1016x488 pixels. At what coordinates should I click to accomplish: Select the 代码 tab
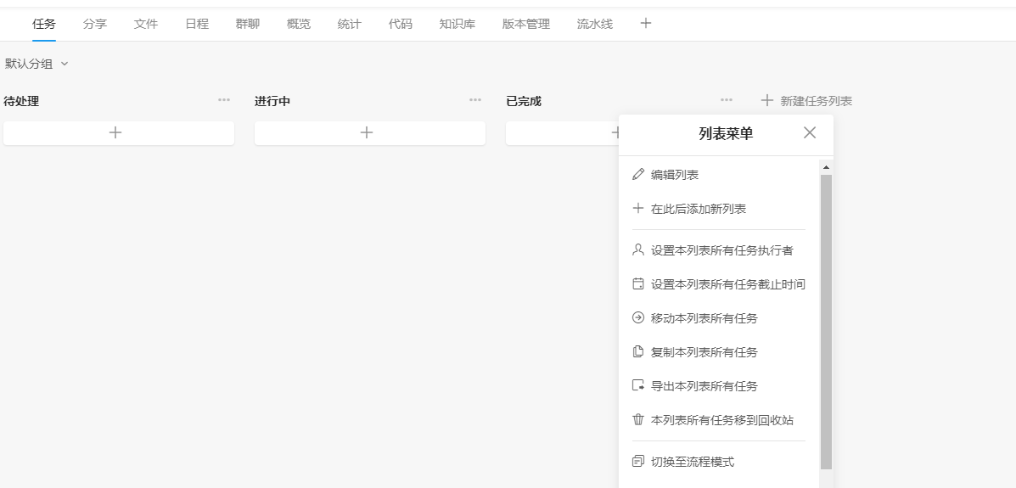click(401, 24)
